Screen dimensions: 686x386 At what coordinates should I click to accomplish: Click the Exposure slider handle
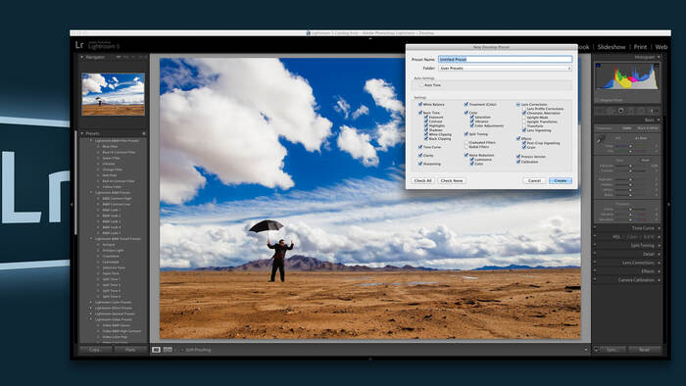[x=630, y=166]
